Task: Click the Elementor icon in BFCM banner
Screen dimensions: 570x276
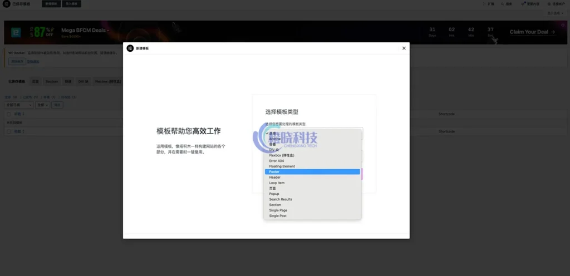Action: 16,32
